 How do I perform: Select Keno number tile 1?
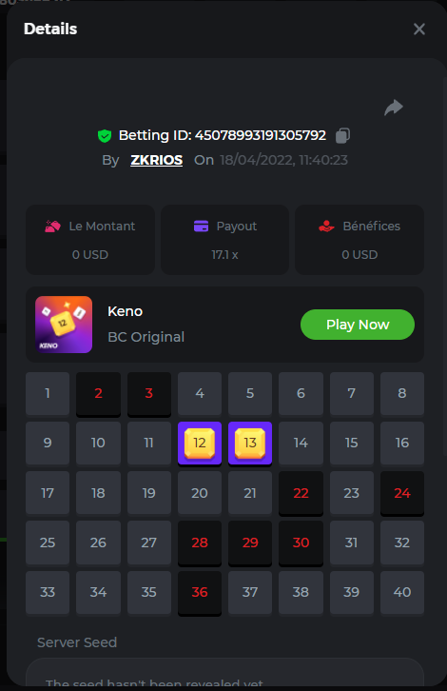[x=48, y=393]
